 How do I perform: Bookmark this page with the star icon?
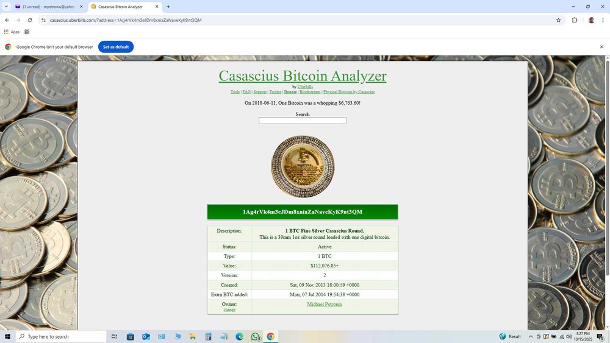(558, 20)
